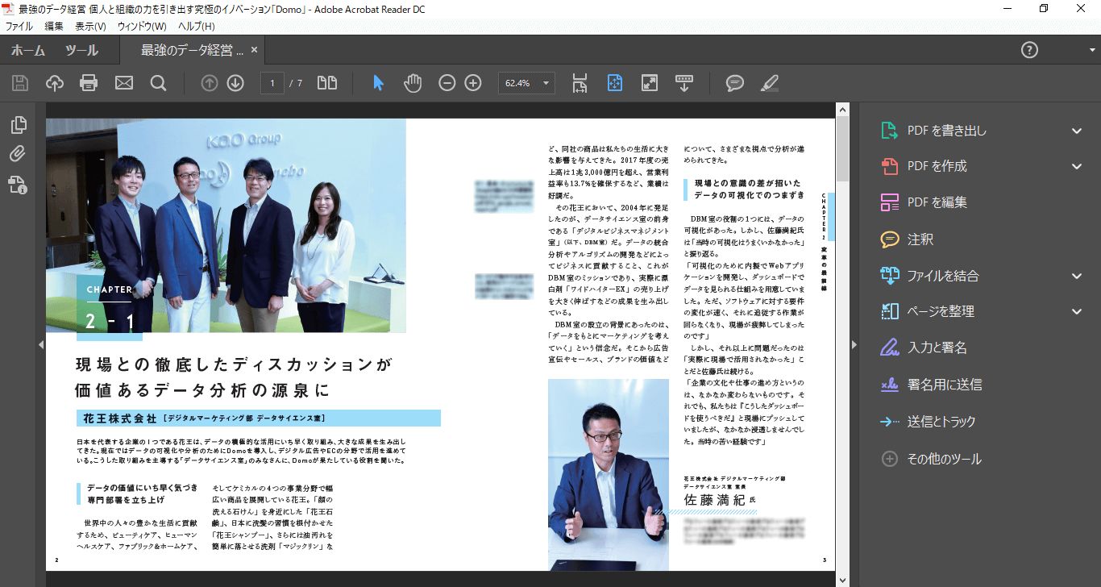Expand the left navigation pane arrow
The height and width of the screenshot is (587, 1101).
[x=41, y=344]
